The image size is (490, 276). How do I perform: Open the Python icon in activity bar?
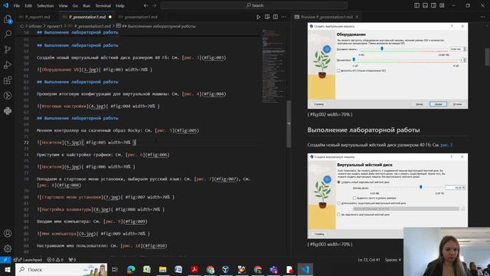pos(8,110)
